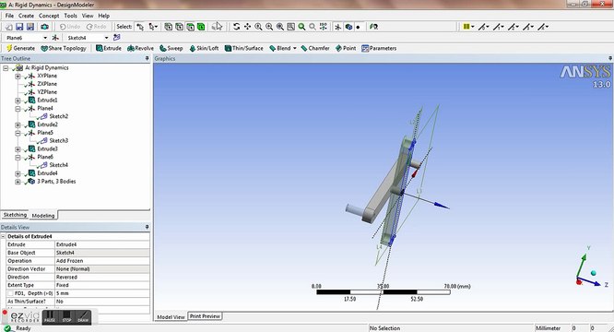Screen dimensions: 614x332
Task: Collapse the Plane4 tree node
Action: tap(18, 109)
